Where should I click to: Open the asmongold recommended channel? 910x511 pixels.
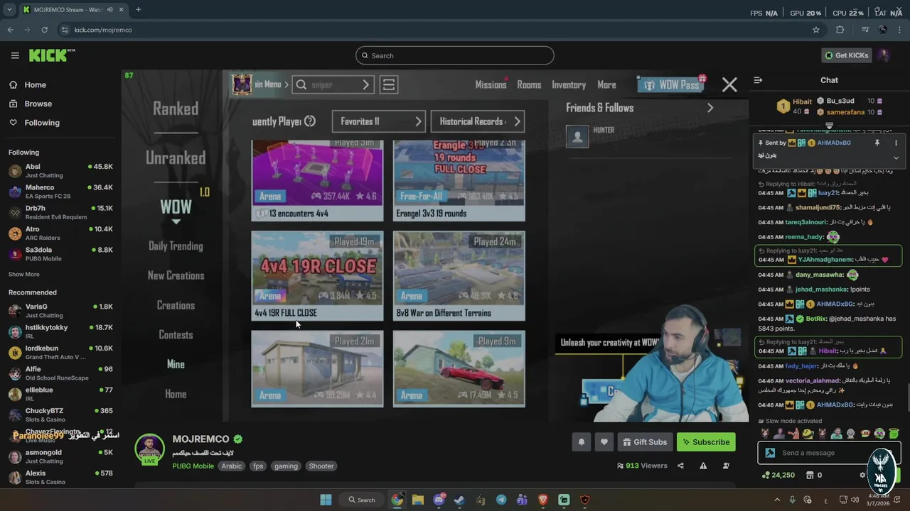(x=60, y=456)
